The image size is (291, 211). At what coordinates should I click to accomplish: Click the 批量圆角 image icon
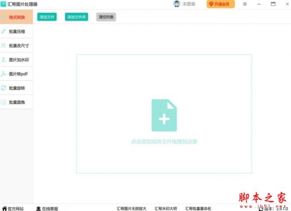pyautogui.click(x=3, y=102)
